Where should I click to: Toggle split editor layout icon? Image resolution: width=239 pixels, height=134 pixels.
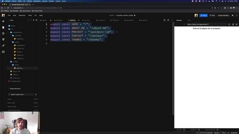164,20
